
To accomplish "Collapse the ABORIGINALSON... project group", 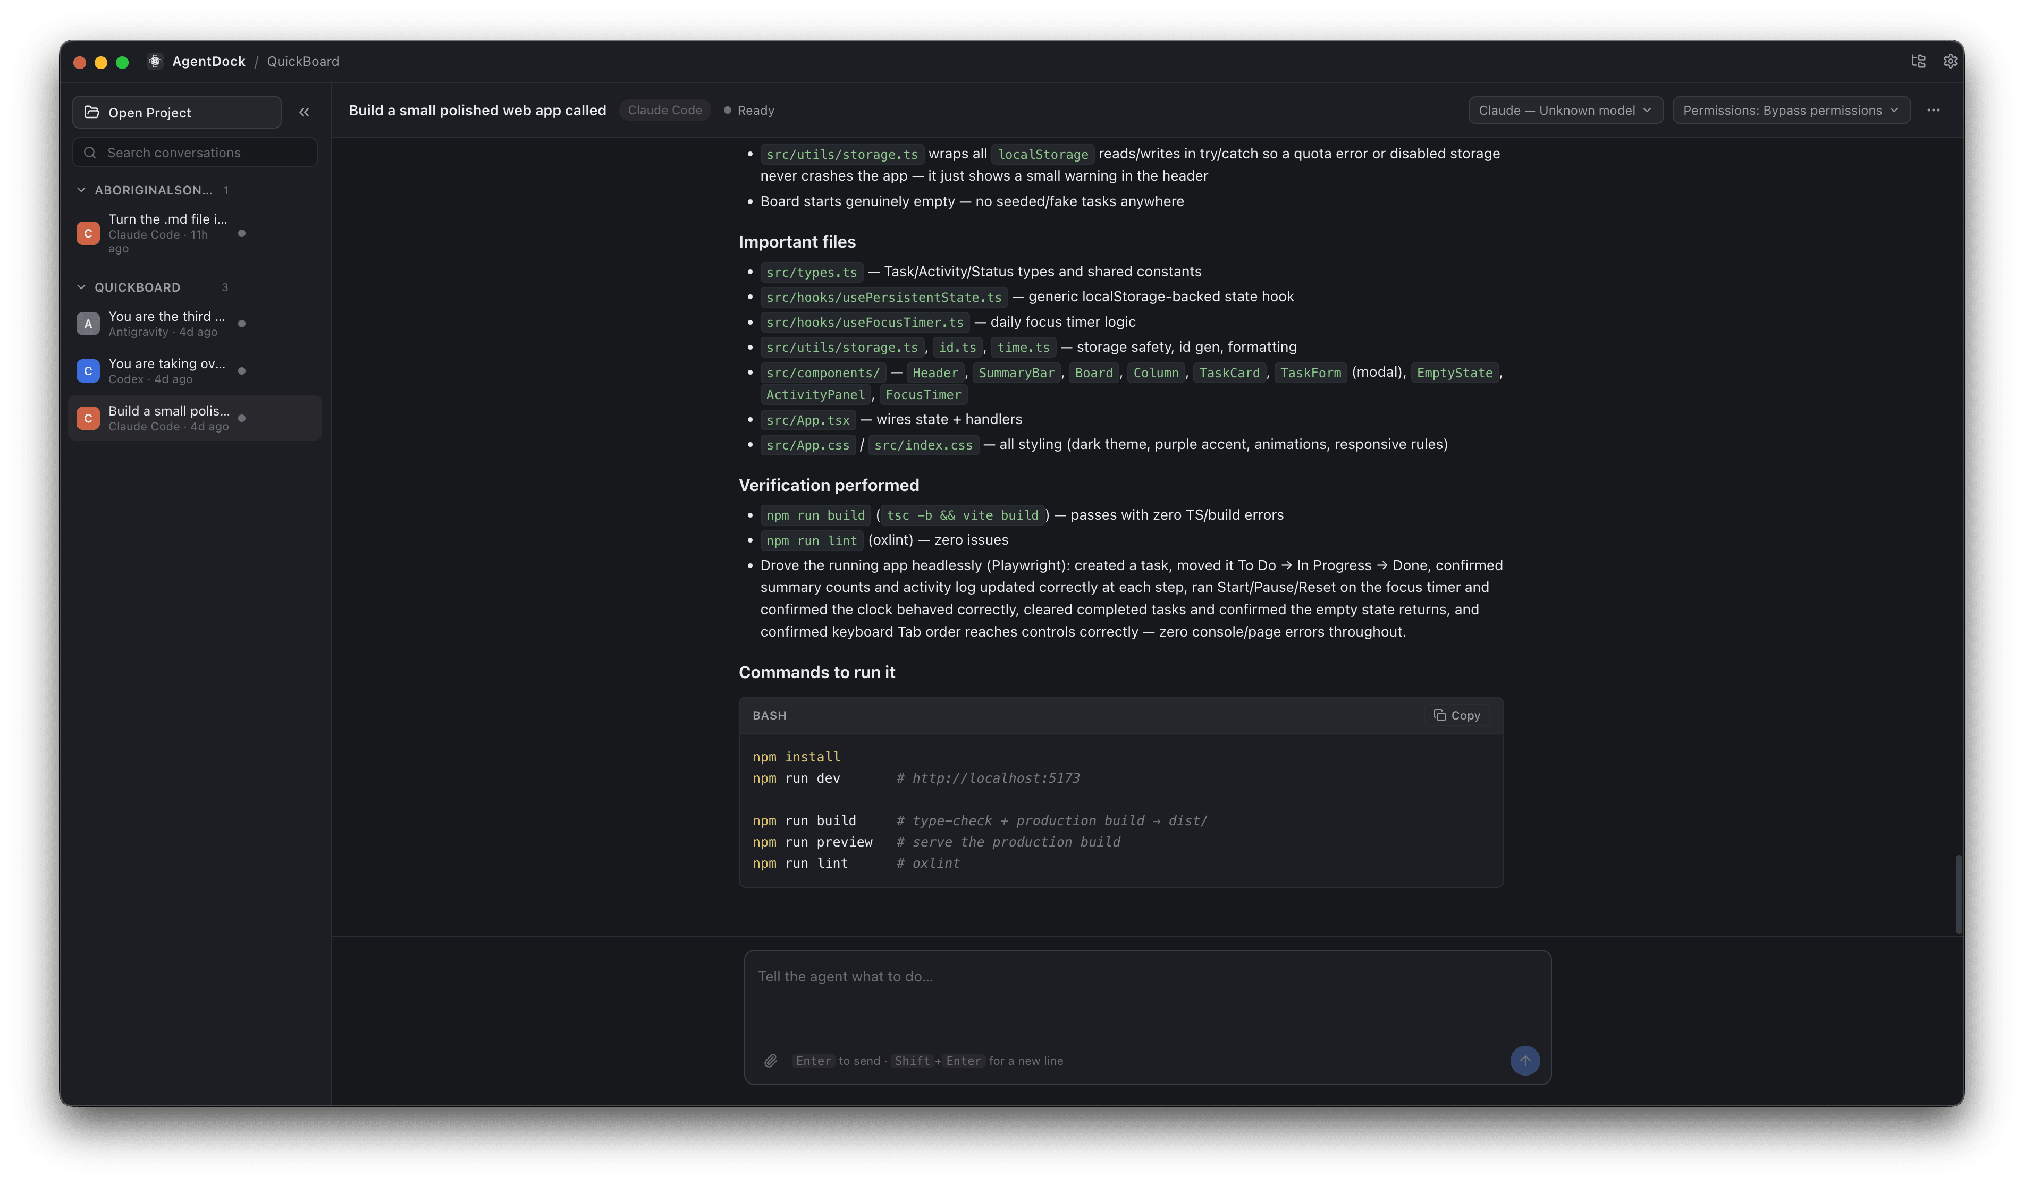I will coord(81,190).
